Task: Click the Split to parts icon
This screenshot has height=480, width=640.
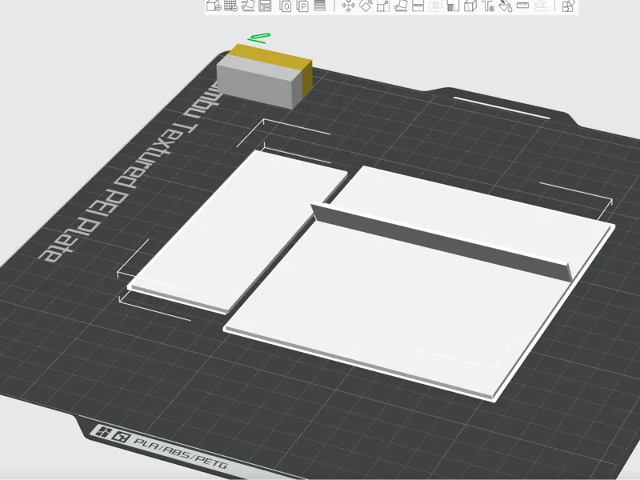Action: point(303,6)
